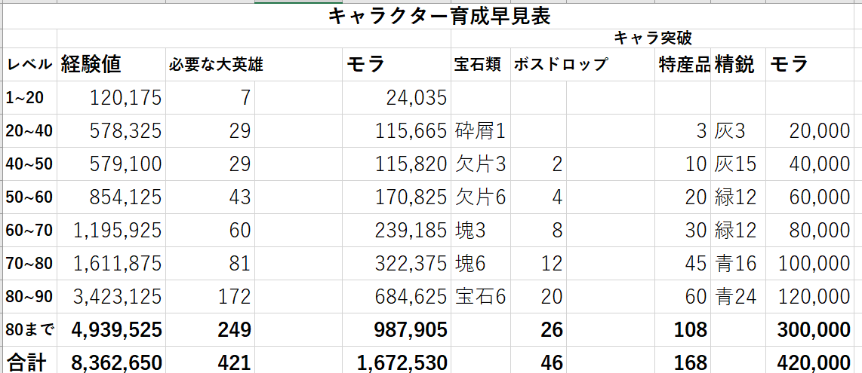Click experience value 1,611,875
The image size is (862, 373).
(111, 263)
